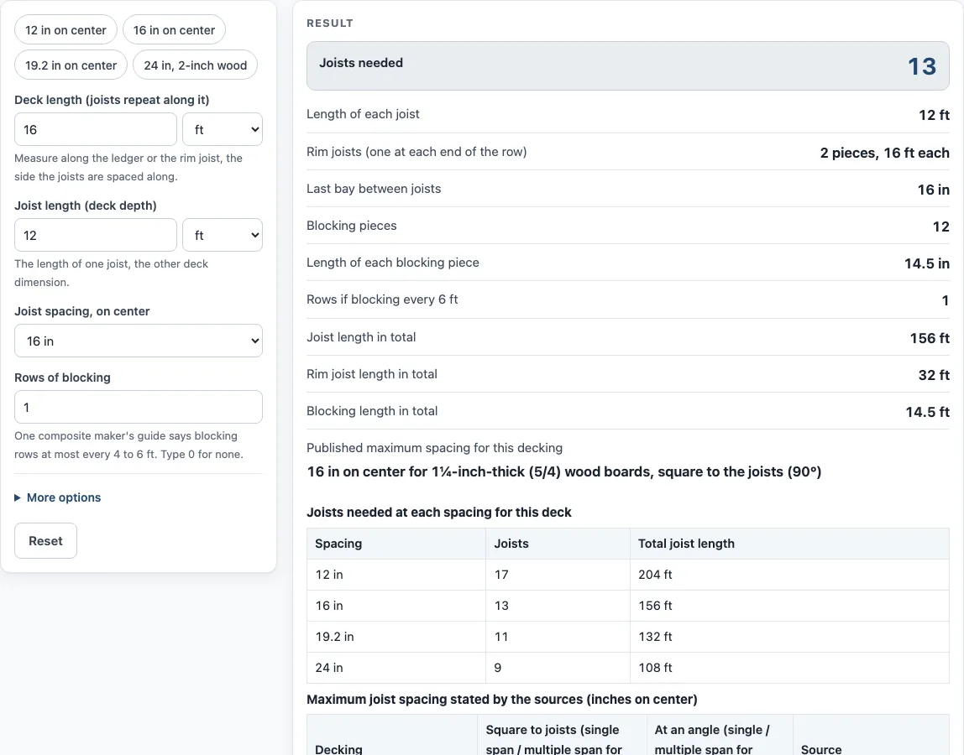Open the Joist length unit dropdown
964x755 pixels.
coord(223,235)
